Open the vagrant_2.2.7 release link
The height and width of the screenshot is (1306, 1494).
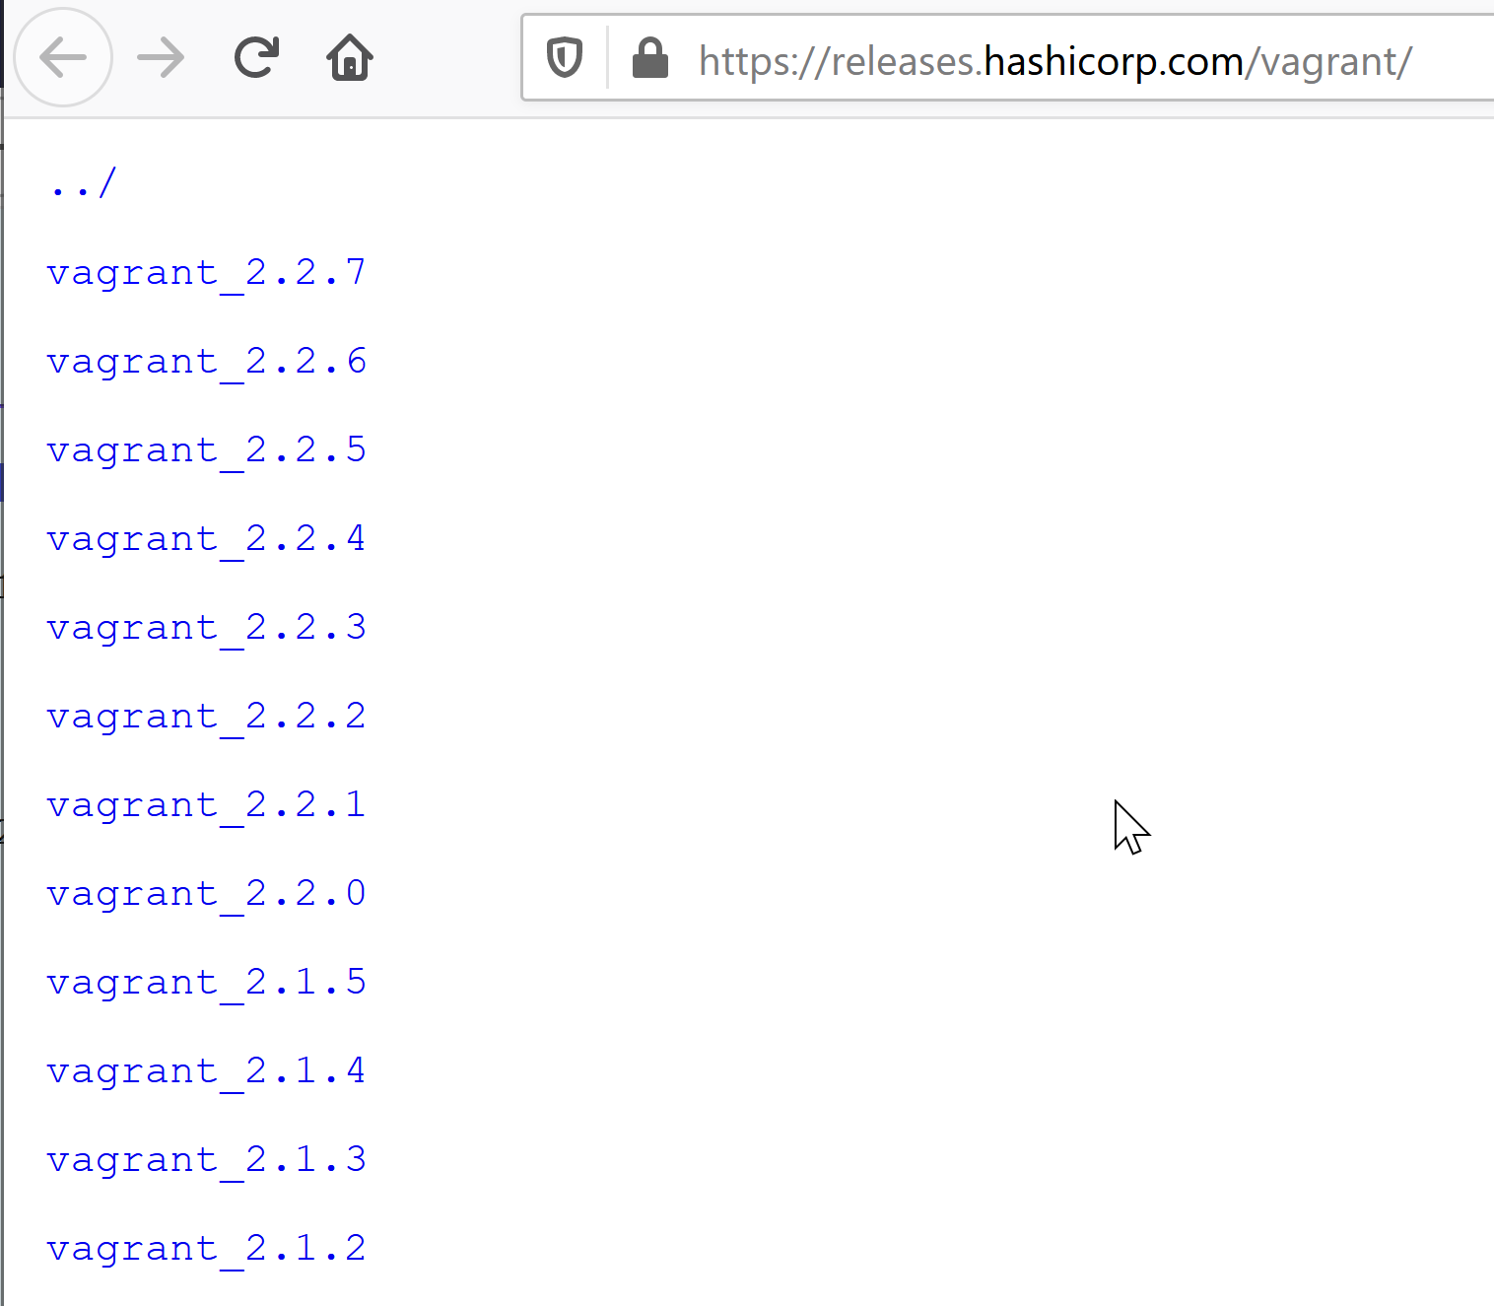[206, 272]
